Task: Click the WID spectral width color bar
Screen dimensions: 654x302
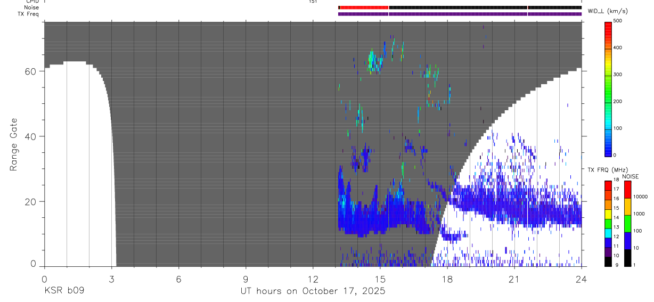Action: pyautogui.click(x=608, y=88)
